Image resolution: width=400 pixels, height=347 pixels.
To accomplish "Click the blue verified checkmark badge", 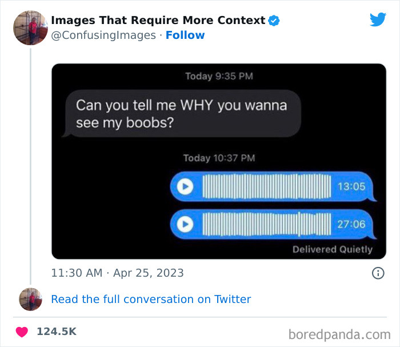I will pos(274,21).
